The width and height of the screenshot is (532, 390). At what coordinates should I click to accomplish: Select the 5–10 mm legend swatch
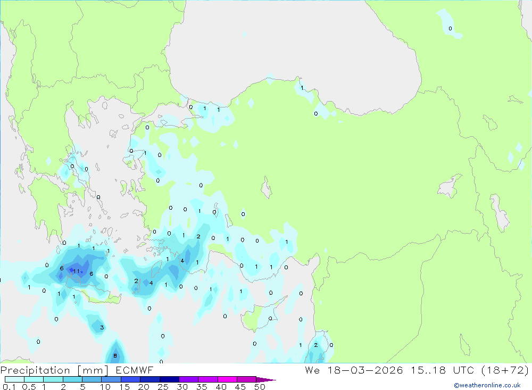point(92,379)
